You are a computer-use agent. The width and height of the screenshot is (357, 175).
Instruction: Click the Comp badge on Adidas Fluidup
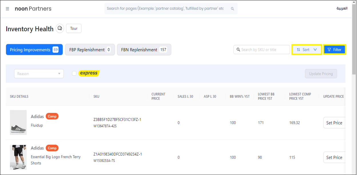52,116
